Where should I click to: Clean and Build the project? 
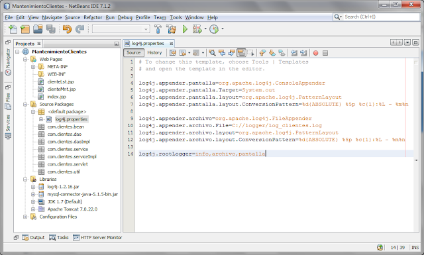[x=171, y=29]
